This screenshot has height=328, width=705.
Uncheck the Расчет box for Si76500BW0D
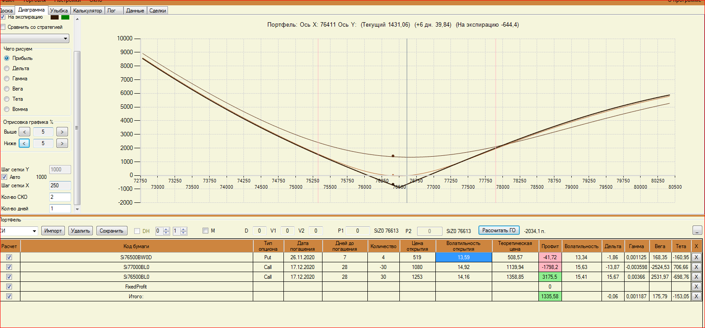pos(9,257)
